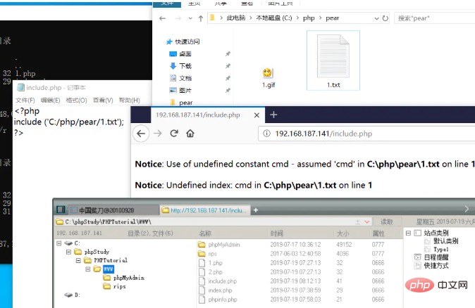This screenshot has height=308, width=475.
Task: Click the 读取 button
Action: pos(386,222)
